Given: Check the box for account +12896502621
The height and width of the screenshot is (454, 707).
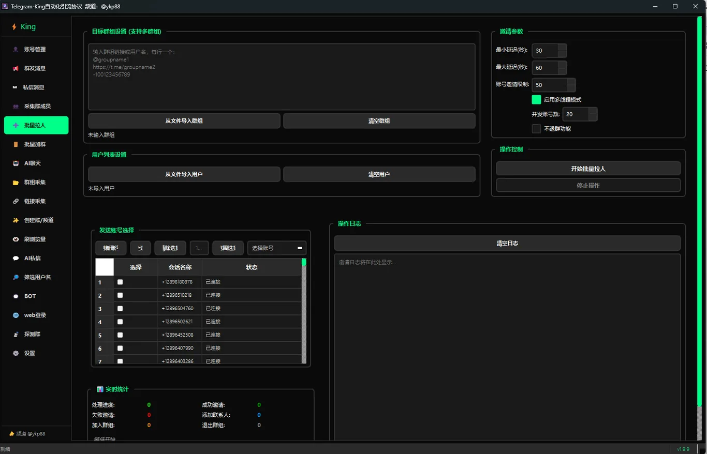Looking at the screenshot, I should tap(120, 322).
